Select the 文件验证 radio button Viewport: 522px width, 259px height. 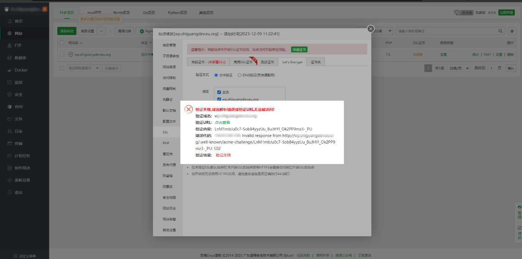tap(216, 75)
